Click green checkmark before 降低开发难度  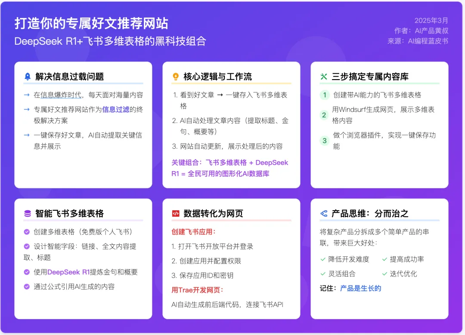pyautogui.click(x=323, y=259)
